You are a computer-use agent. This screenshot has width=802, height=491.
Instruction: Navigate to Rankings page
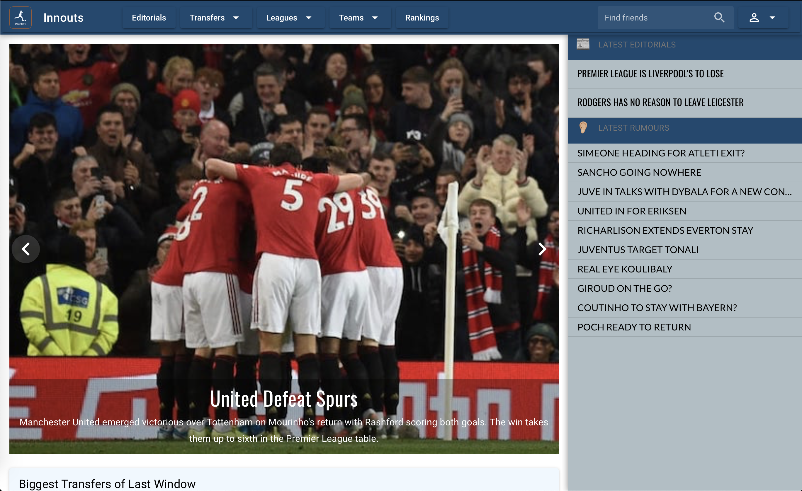pos(422,18)
